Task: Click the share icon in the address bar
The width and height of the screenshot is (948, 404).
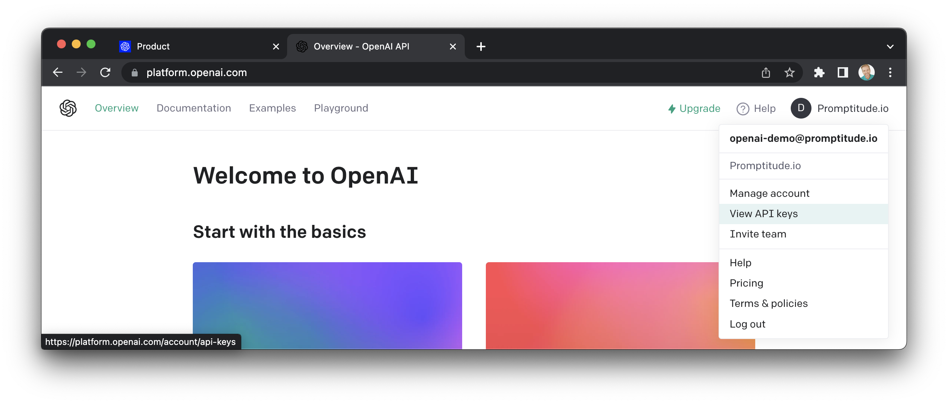Action: 766,72
